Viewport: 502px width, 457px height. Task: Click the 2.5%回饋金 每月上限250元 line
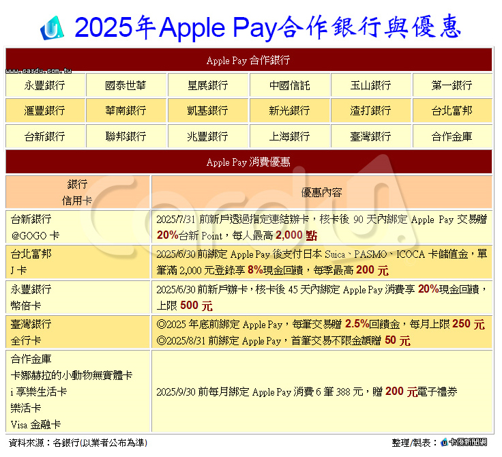click(x=321, y=324)
